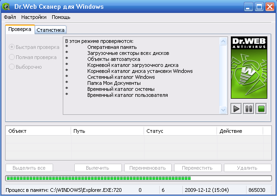Click 'Корневой каталог диска установки Windows'
Image resolution: width=277 pixels, height=196 pixels.
pyautogui.click(x=140, y=71)
